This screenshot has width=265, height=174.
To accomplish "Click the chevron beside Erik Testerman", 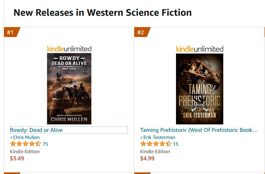I will (141, 137).
